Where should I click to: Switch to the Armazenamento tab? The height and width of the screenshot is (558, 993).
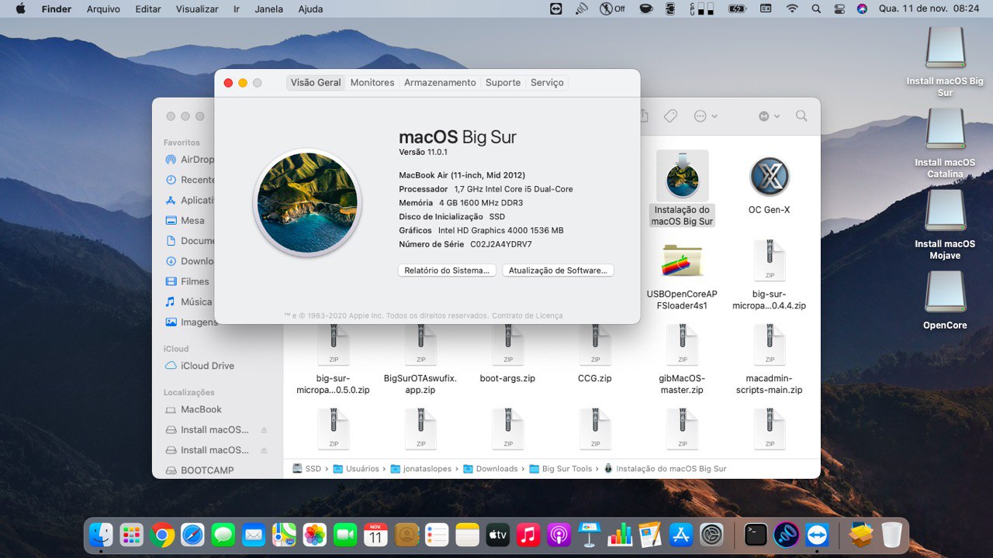pos(440,83)
